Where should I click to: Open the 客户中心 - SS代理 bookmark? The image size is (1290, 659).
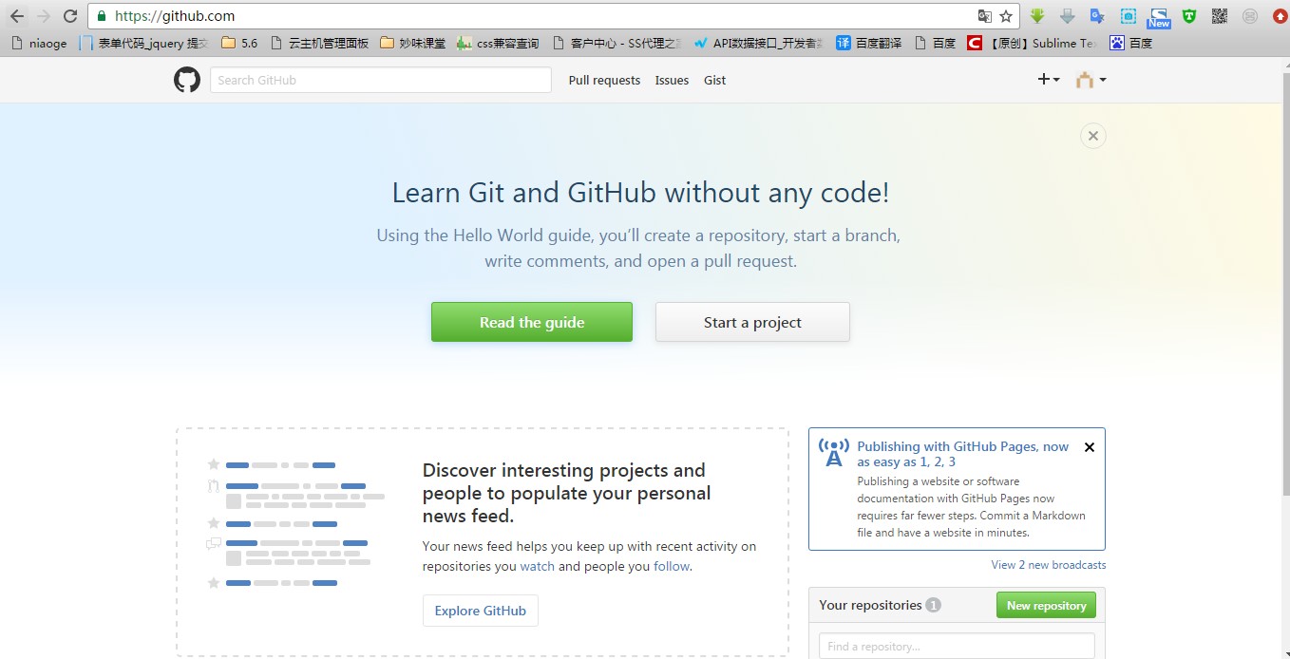pos(617,43)
